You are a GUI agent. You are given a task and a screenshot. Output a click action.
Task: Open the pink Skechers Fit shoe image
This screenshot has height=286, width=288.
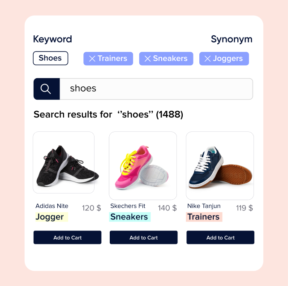(x=143, y=166)
